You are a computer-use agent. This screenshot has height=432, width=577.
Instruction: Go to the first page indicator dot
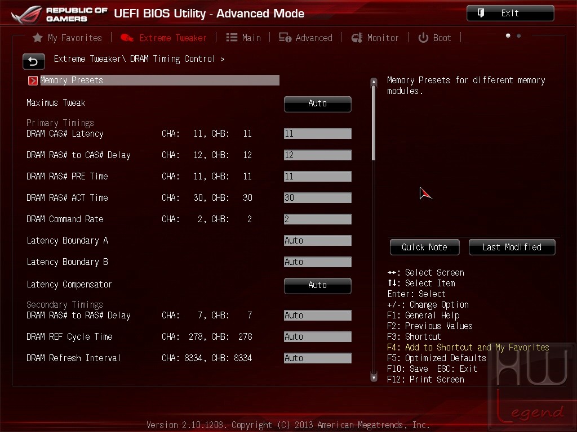508,35
